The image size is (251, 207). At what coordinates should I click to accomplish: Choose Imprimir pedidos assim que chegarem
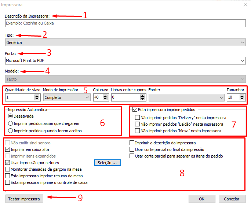pos(11,123)
